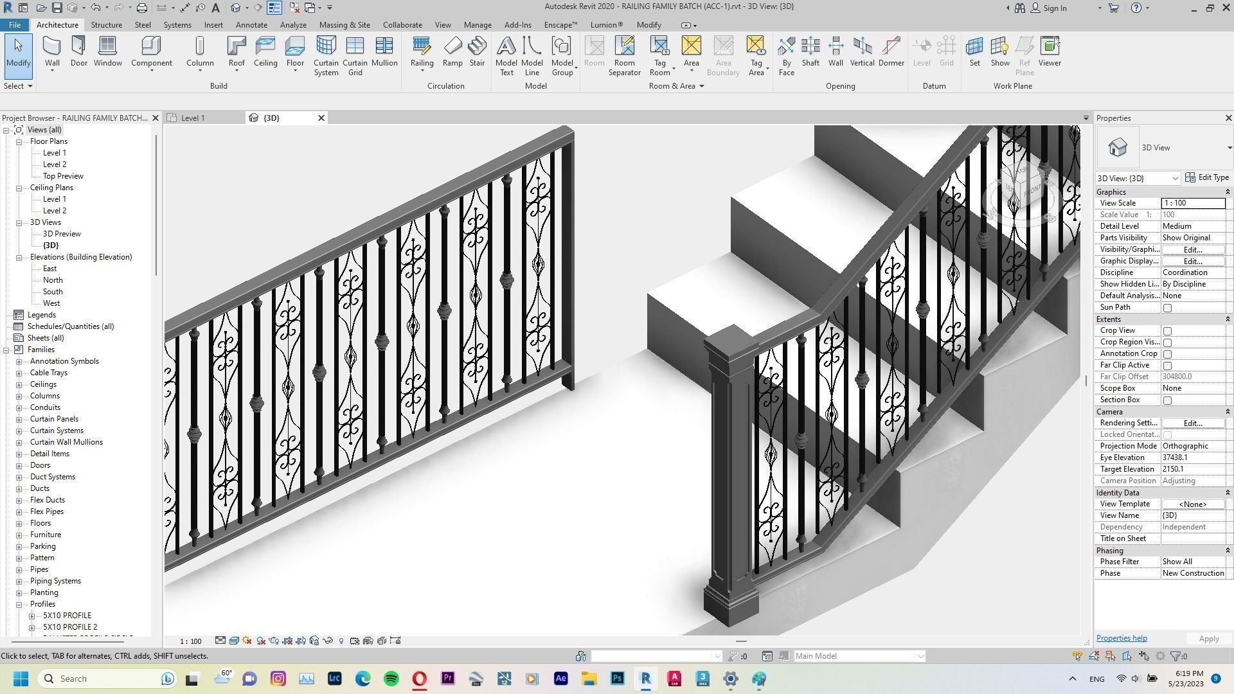This screenshot has width=1234, height=694.
Task: Switch to the Annotate ribbon tab
Action: pyautogui.click(x=251, y=24)
